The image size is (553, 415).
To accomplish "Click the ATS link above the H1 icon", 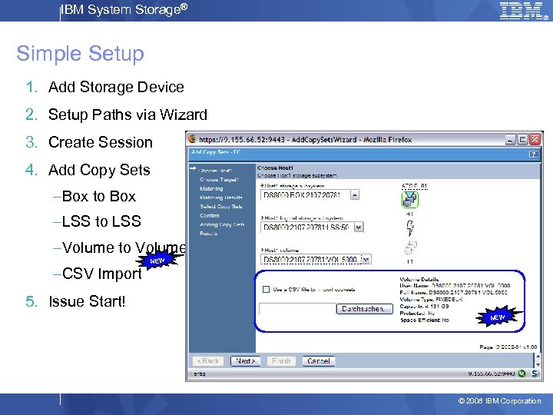I will click(x=415, y=186).
